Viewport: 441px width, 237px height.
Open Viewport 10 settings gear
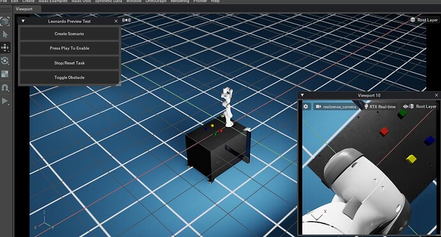pyautogui.click(x=306, y=107)
